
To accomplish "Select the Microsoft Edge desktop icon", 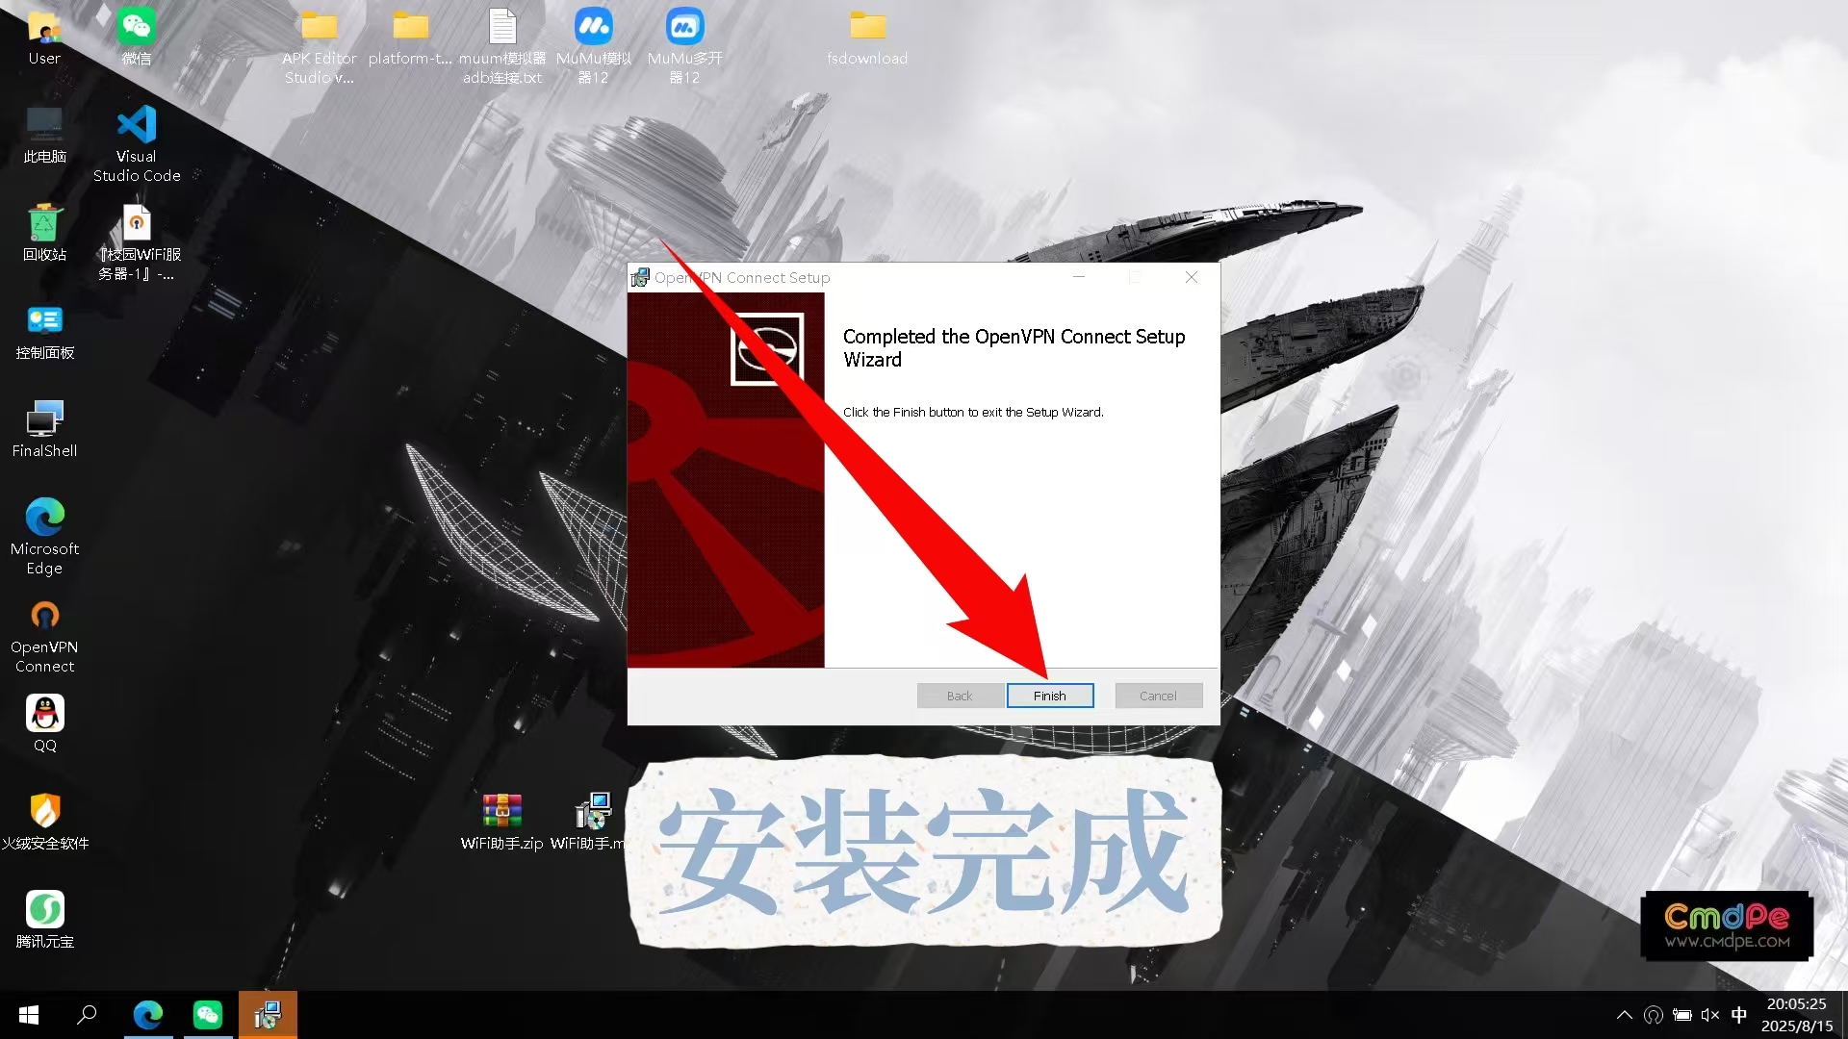I will tap(44, 536).
